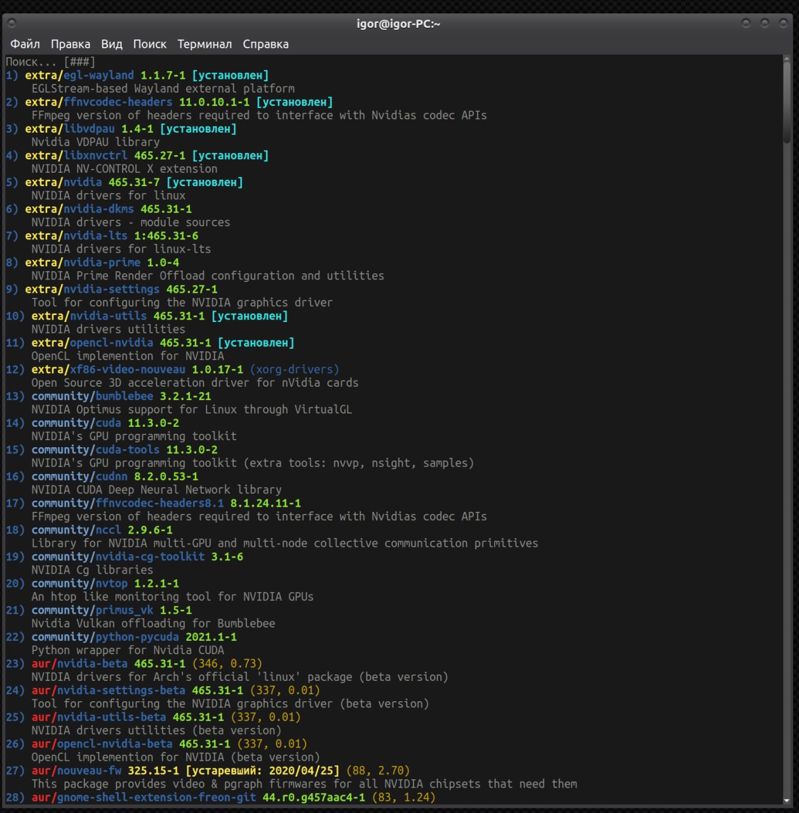This screenshot has height=813, width=799.
Task: Open the Файл menu
Action: click(x=25, y=44)
